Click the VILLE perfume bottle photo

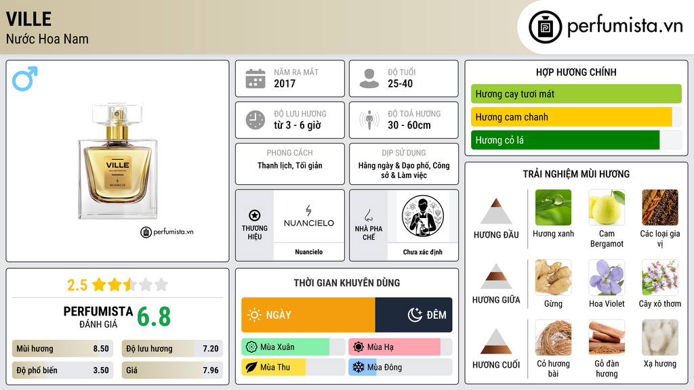[x=118, y=161]
